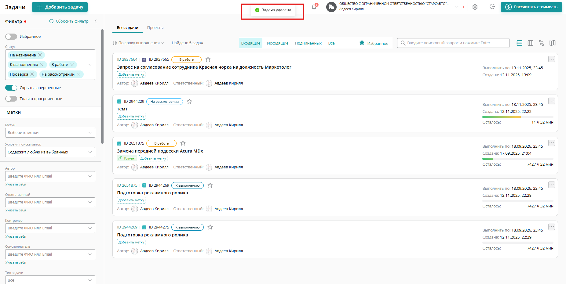566x284 pixels.
Task: Click the company building avatar icon
Action: (x=331, y=7)
